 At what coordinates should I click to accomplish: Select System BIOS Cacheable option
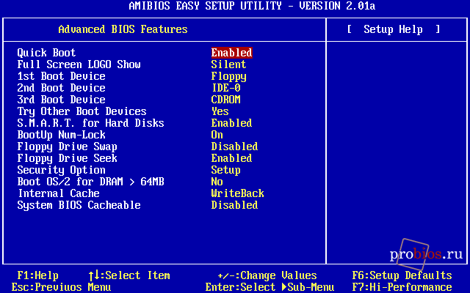coord(79,205)
